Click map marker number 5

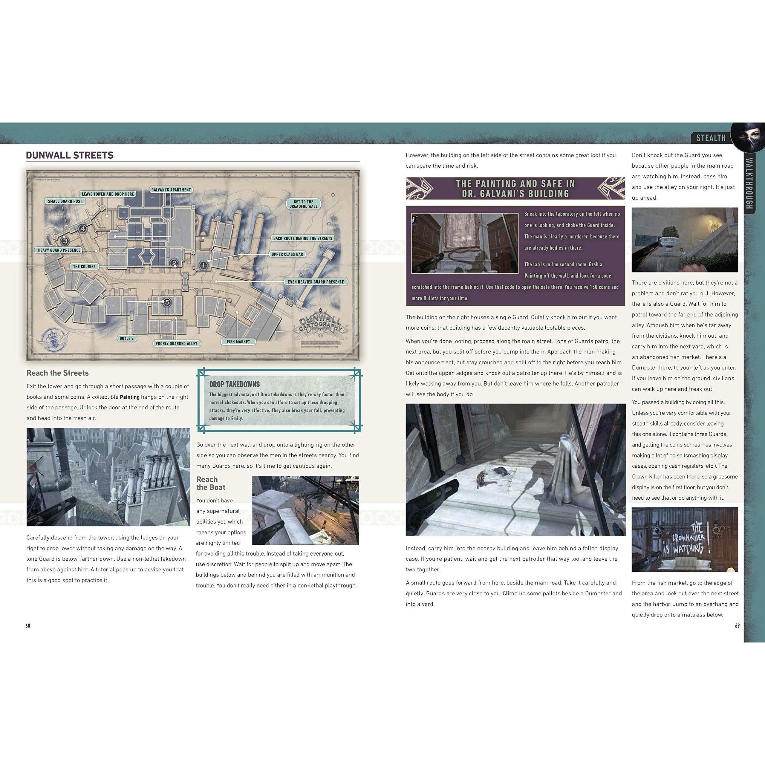[x=167, y=302]
